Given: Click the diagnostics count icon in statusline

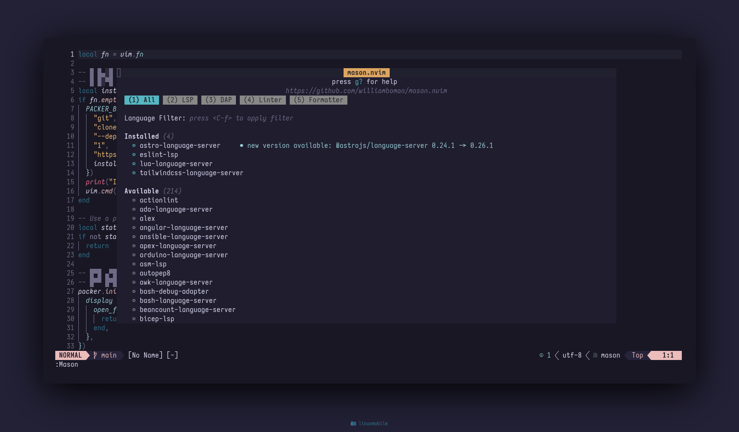Looking at the screenshot, I should click(542, 355).
